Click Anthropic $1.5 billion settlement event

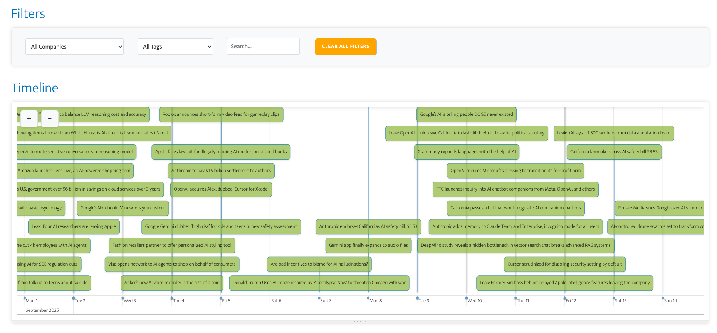point(221,171)
